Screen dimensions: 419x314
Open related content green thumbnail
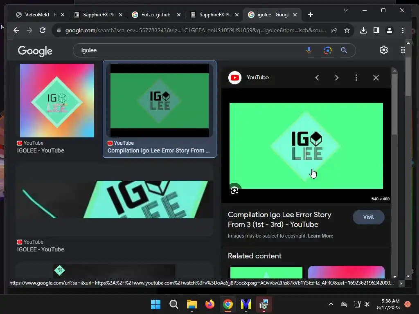tap(266, 272)
